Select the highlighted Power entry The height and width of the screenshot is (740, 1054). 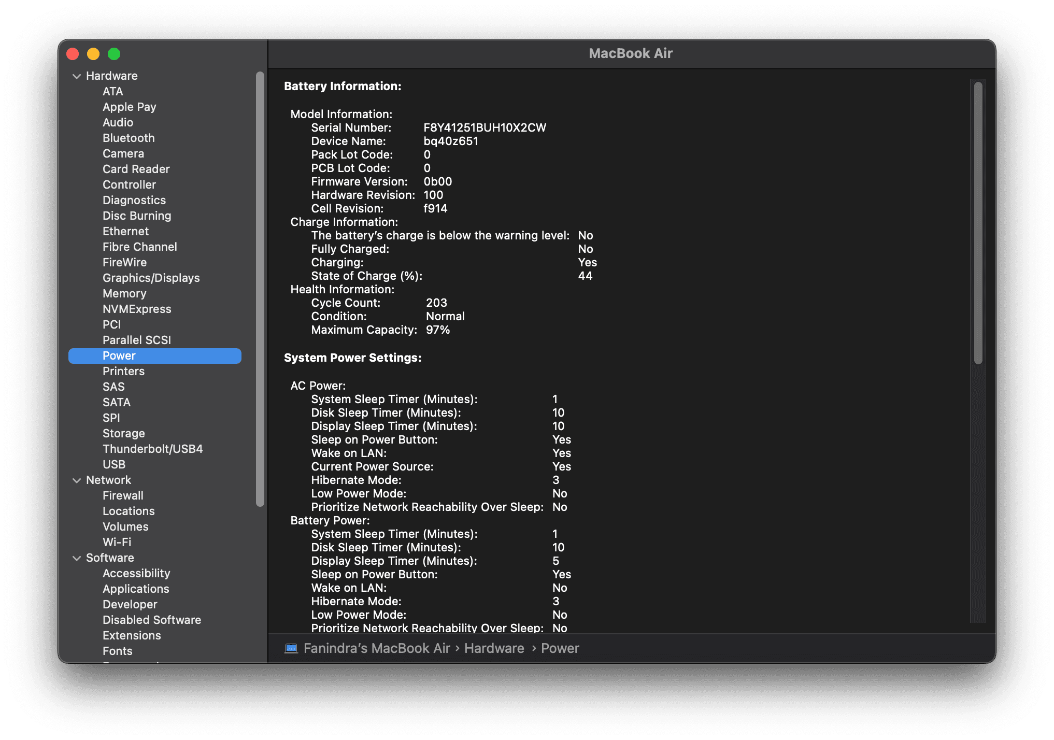(x=155, y=355)
